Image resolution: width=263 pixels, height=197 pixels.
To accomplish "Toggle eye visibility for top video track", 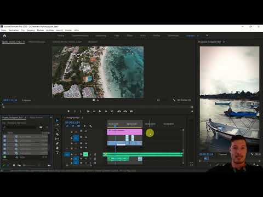I will [x=85, y=131].
